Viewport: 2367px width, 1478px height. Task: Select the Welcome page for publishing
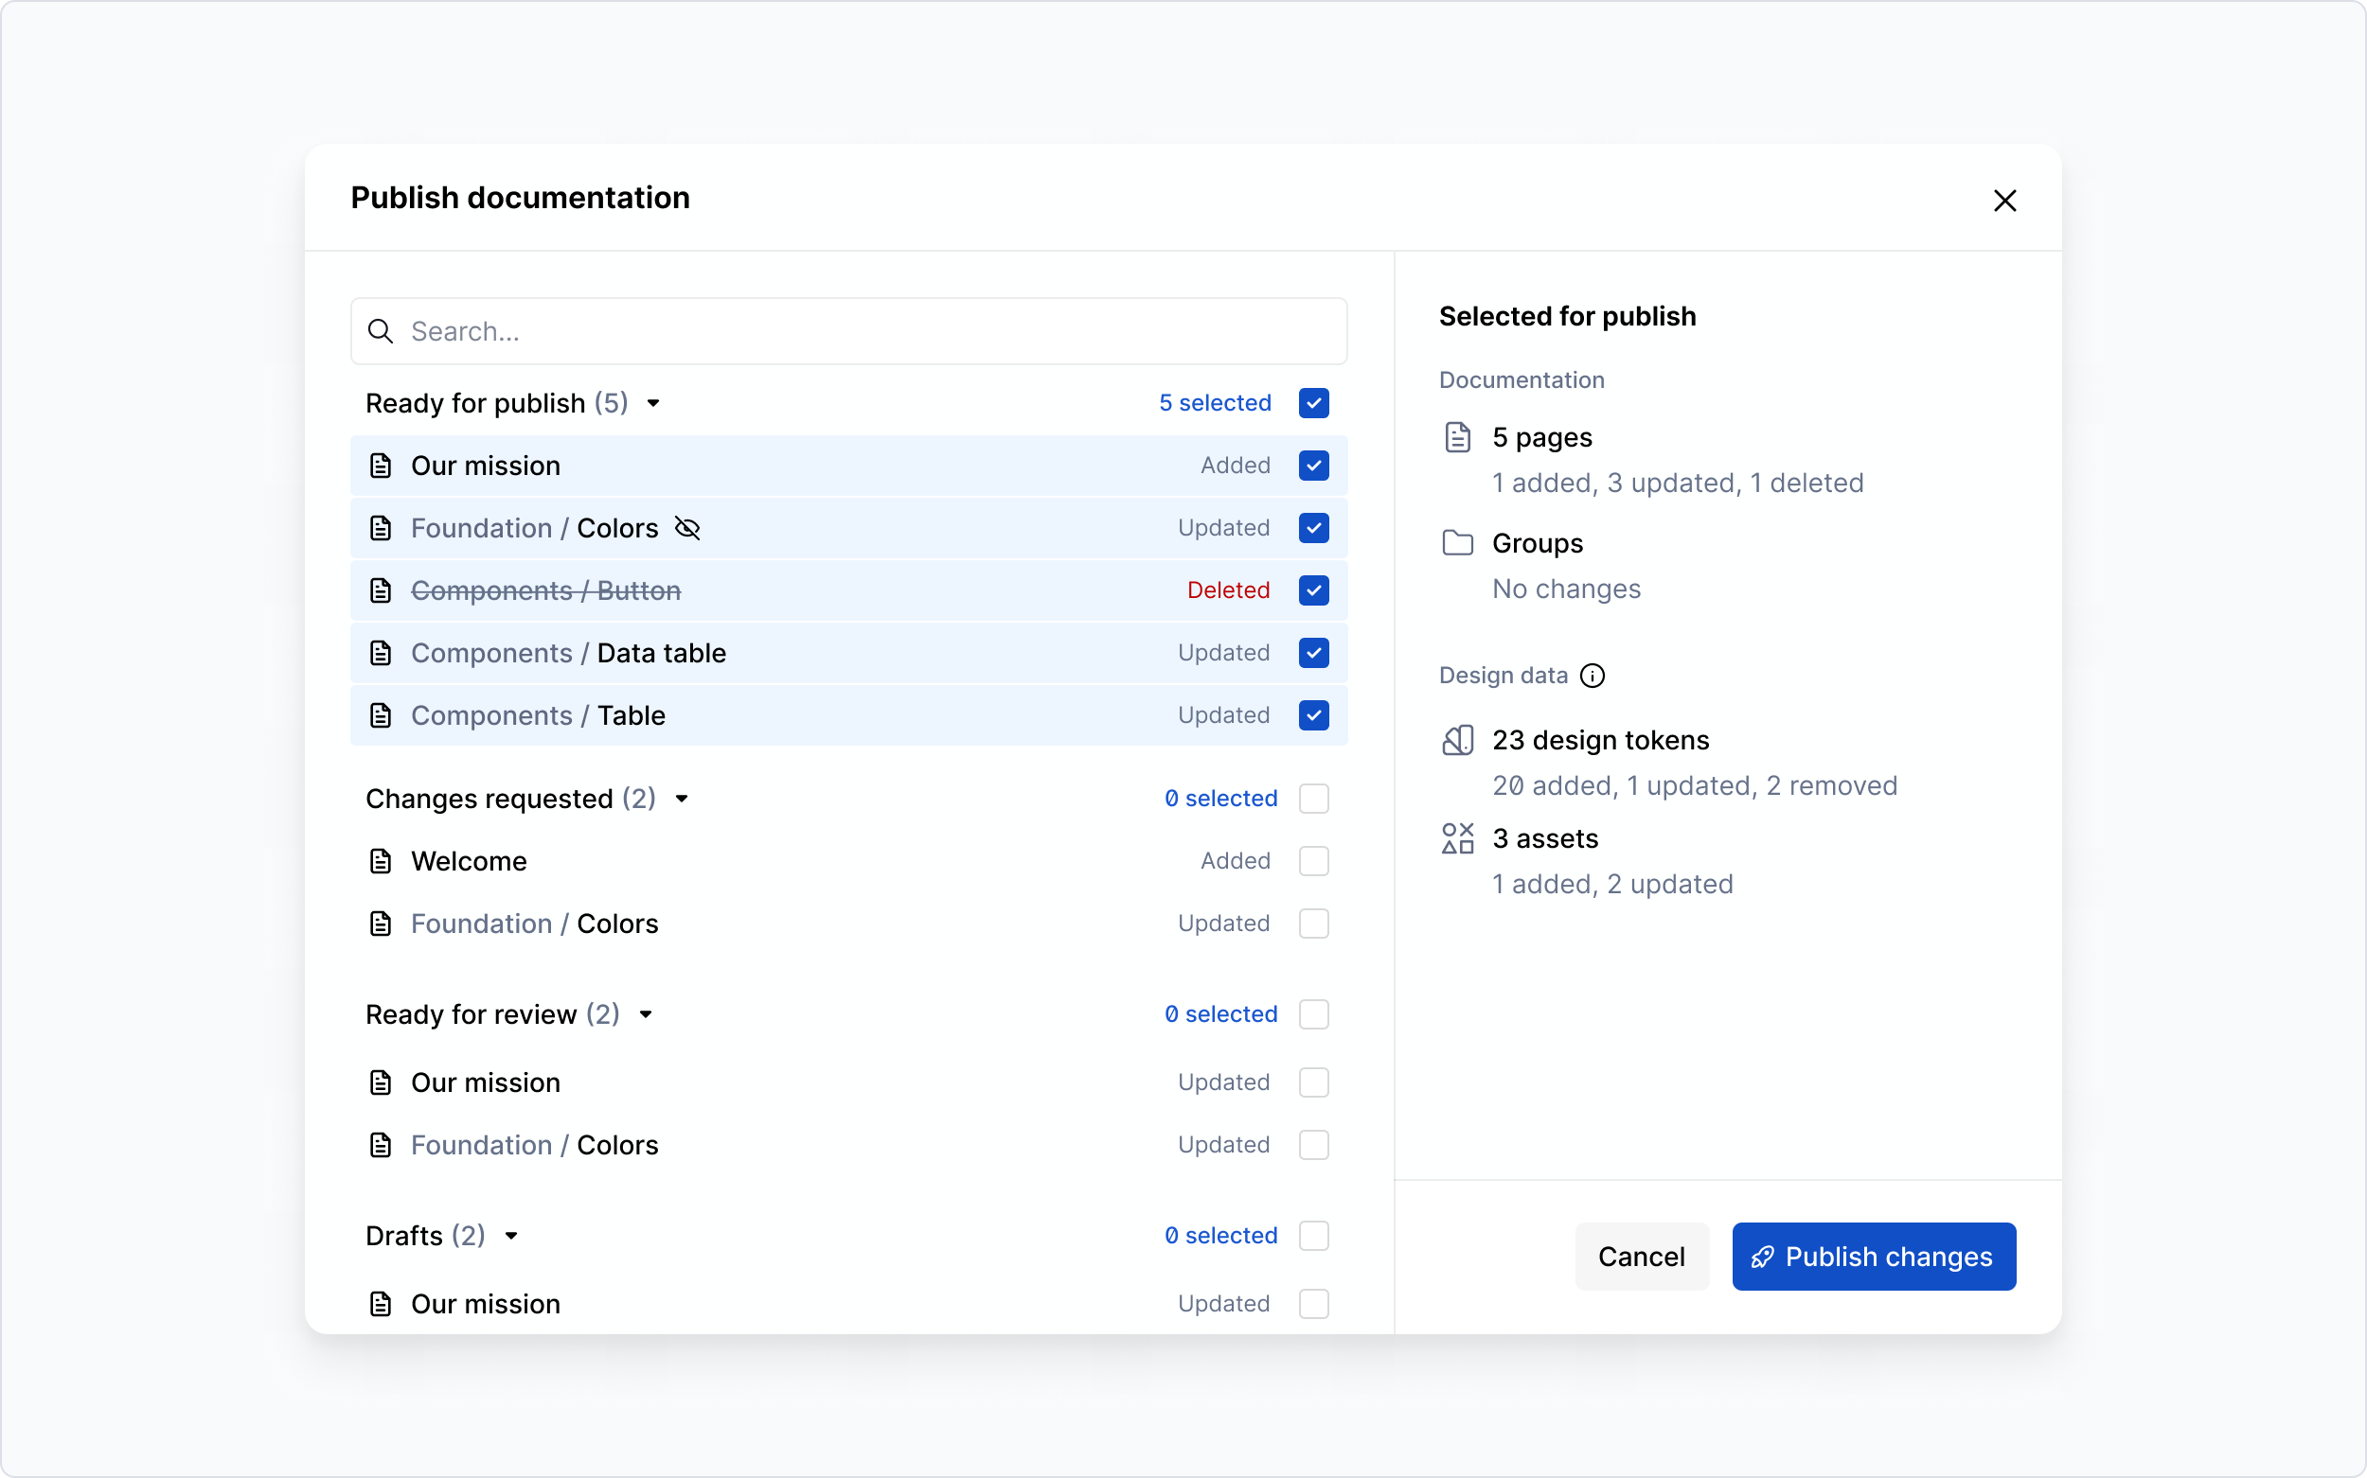(x=1313, y=861)
